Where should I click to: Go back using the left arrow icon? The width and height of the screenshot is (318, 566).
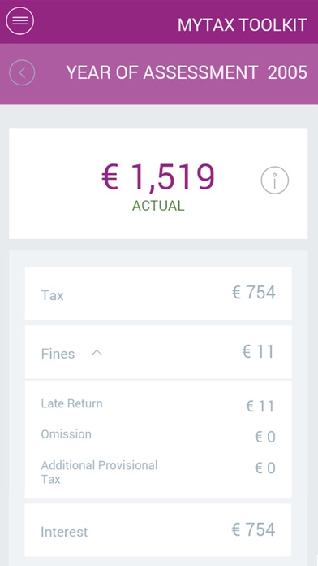[22, 72]
